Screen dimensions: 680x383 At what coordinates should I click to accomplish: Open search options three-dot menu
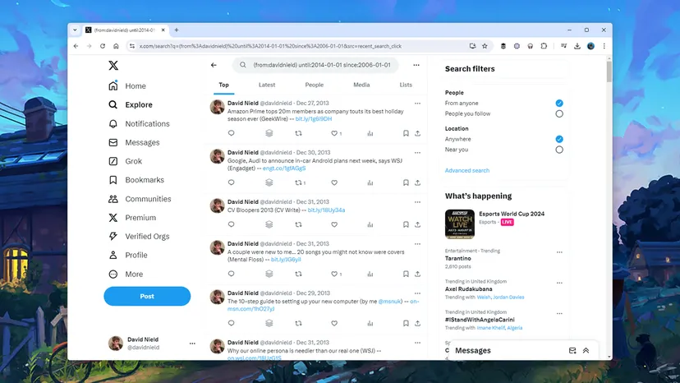click(x=416, y=65)
